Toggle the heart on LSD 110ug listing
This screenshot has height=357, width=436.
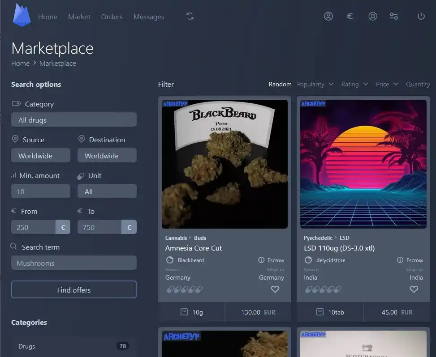click(414, 289)
